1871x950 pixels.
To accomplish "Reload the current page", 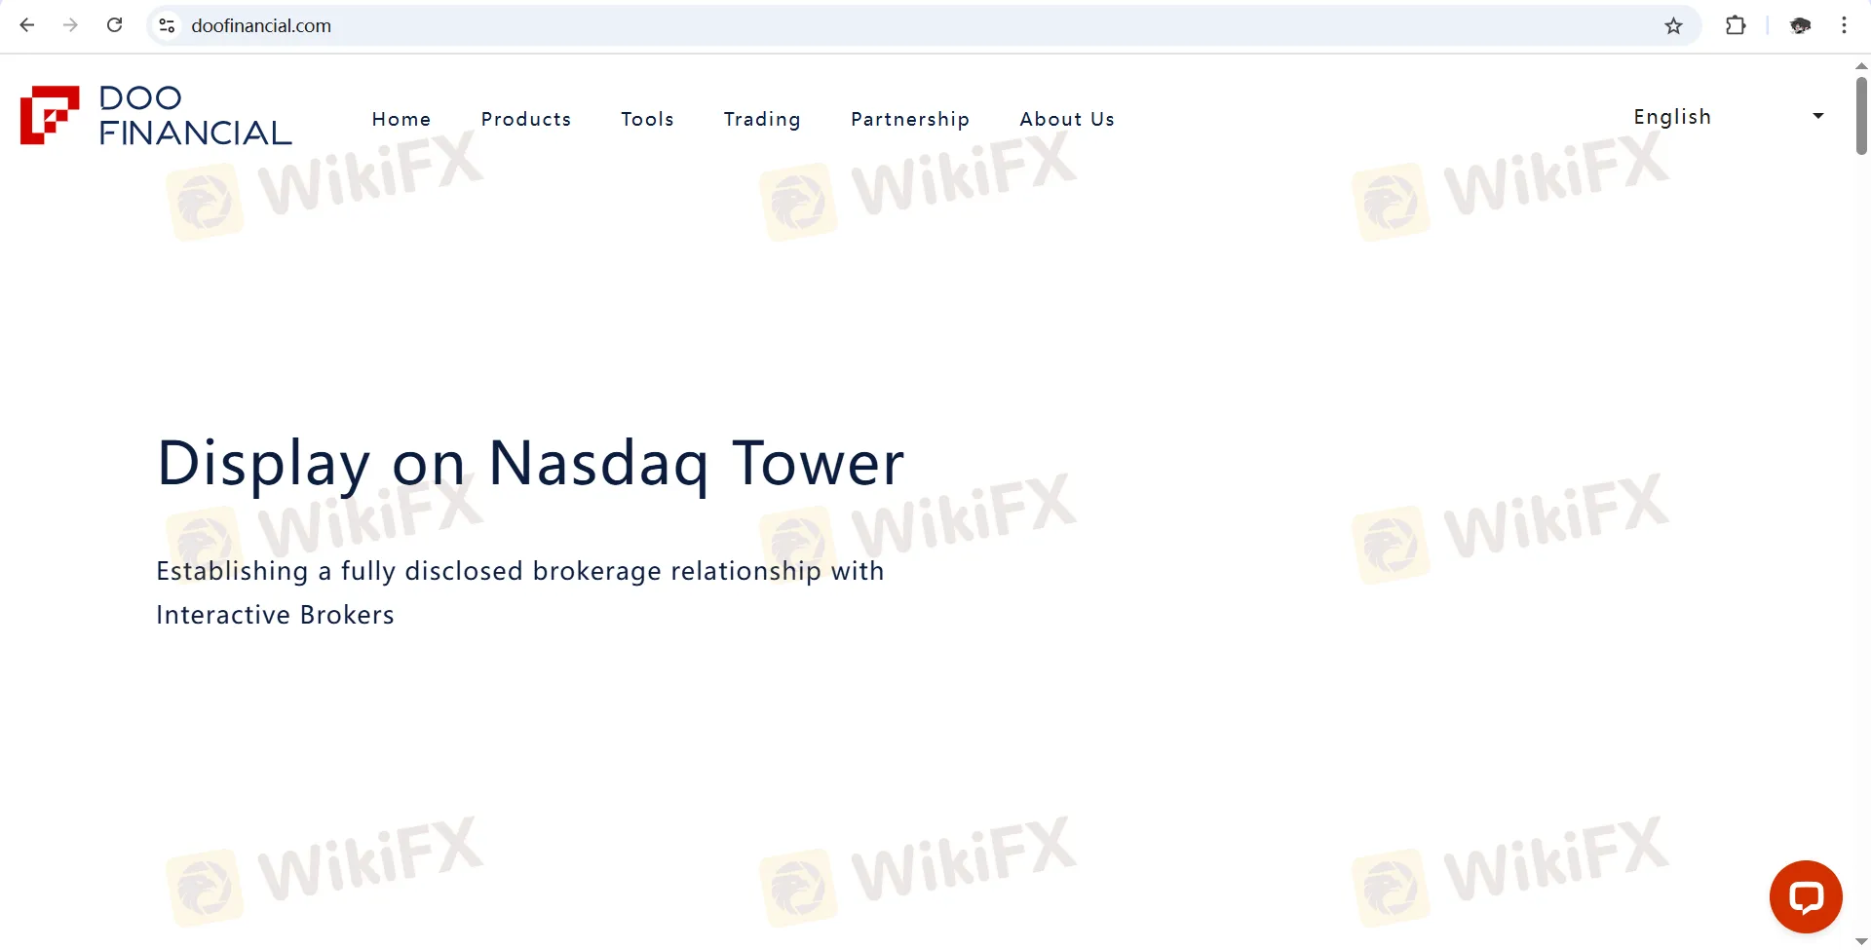I will [x=114, y=25].
